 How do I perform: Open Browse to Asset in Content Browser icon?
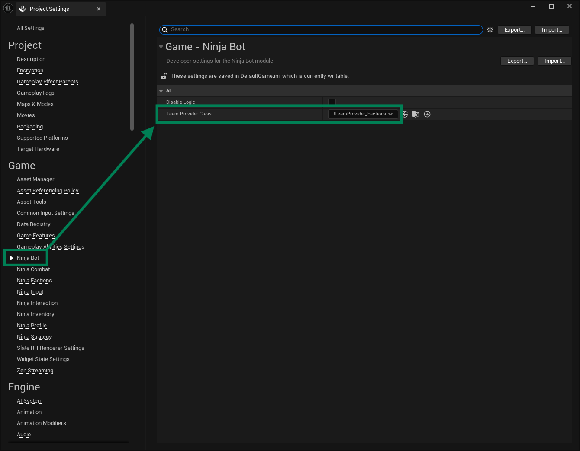pos(416,114)
